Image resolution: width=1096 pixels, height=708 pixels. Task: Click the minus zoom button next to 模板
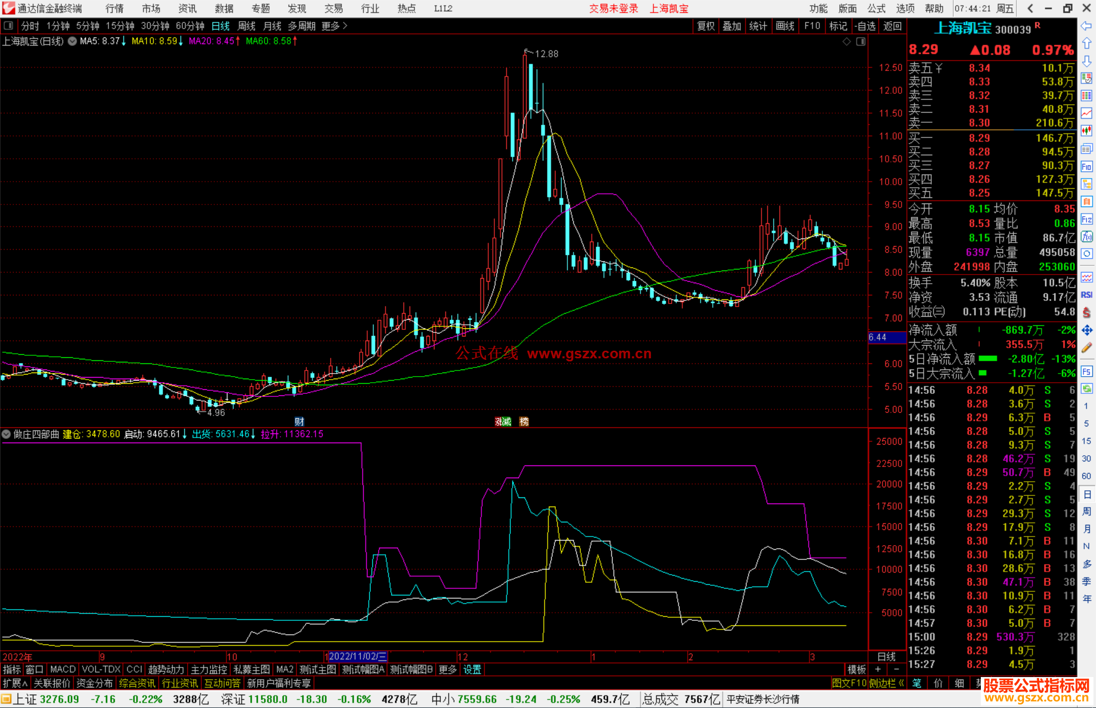896,669
